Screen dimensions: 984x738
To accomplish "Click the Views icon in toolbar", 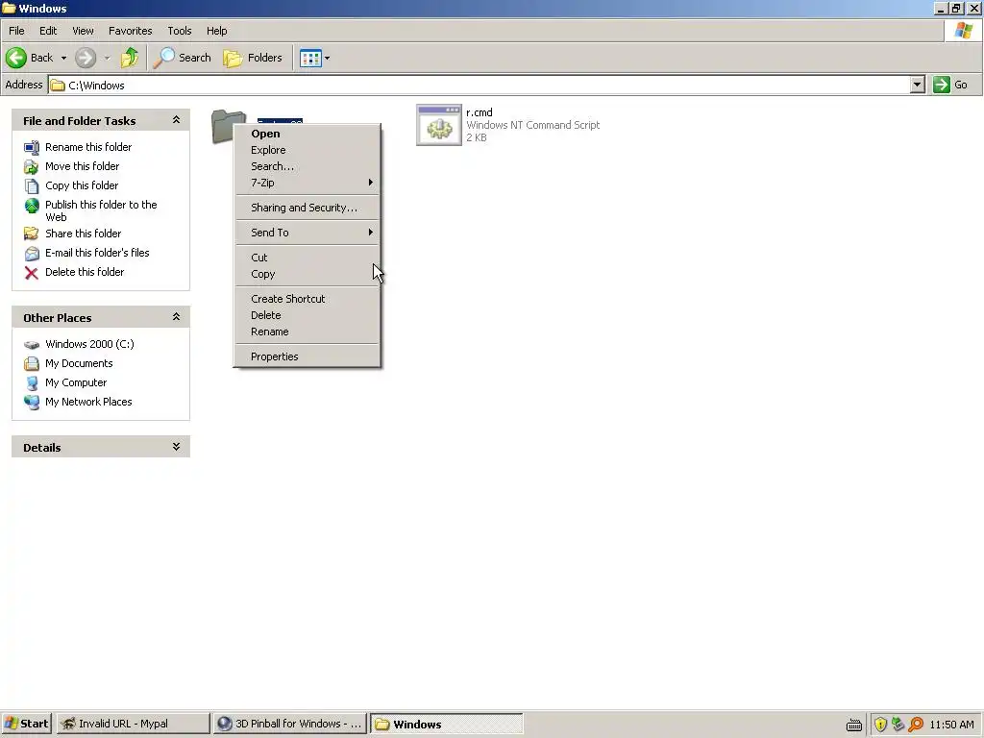I will [x=310, y=58].
